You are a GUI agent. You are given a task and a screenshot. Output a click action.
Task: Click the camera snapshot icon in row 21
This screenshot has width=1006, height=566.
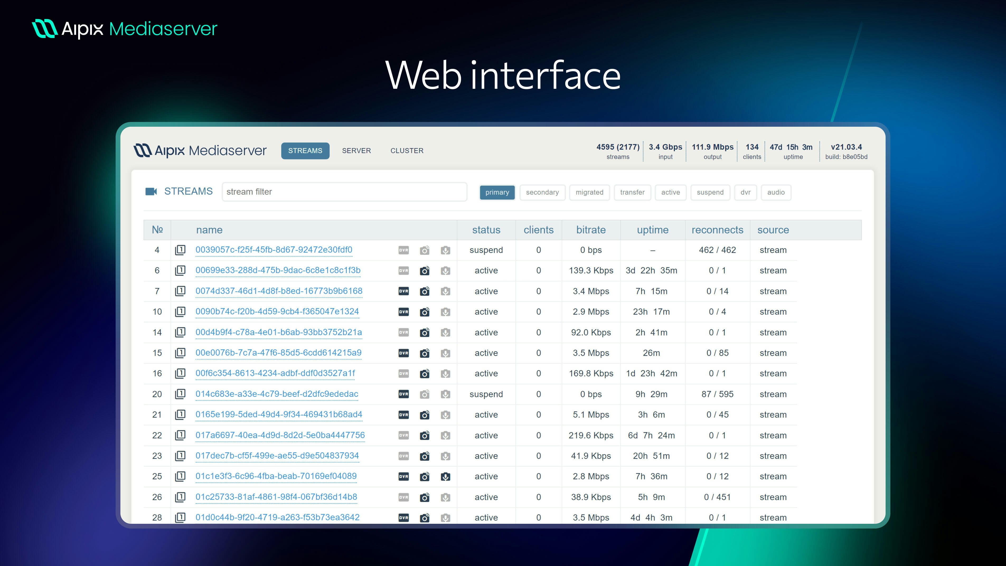[x=425, y=414]
